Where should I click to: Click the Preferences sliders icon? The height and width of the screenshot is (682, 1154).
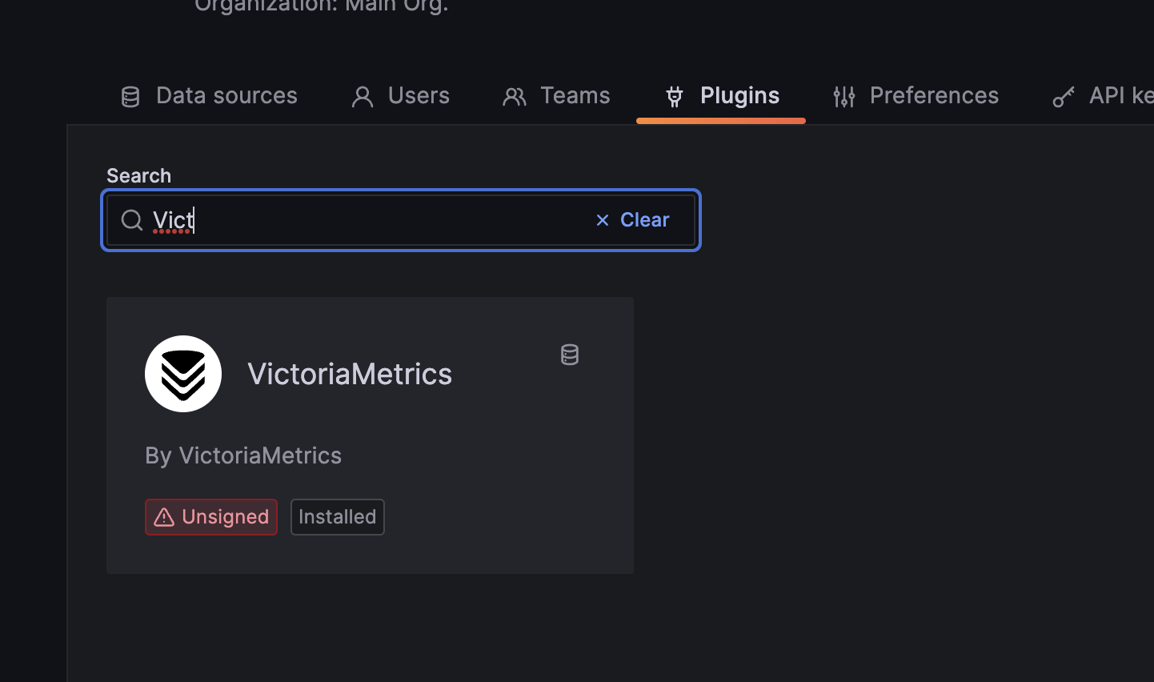(843, 95)
